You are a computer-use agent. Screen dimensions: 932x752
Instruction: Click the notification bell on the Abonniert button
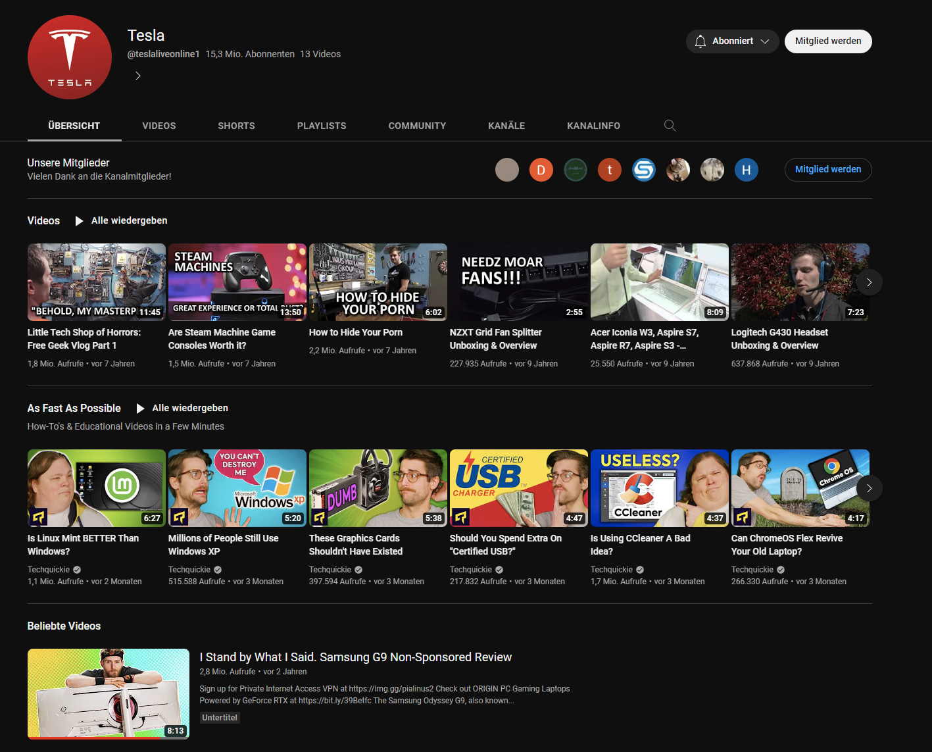click(700, 41)
